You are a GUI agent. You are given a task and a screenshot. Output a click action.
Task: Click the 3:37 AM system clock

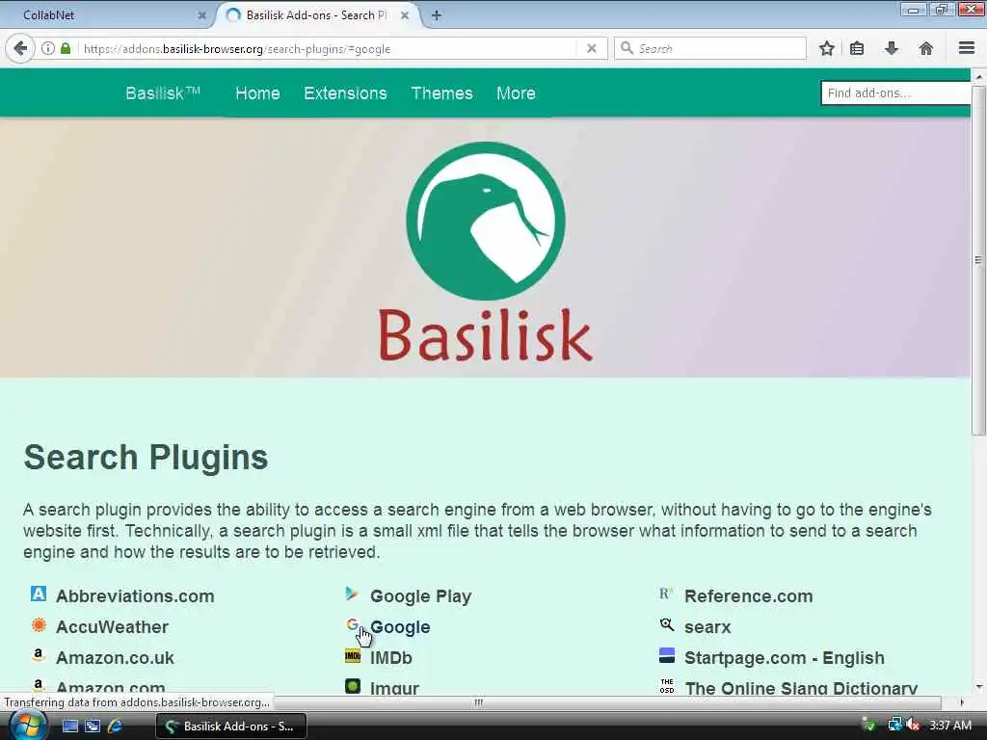pyautogui.click(x=949, y=726)
